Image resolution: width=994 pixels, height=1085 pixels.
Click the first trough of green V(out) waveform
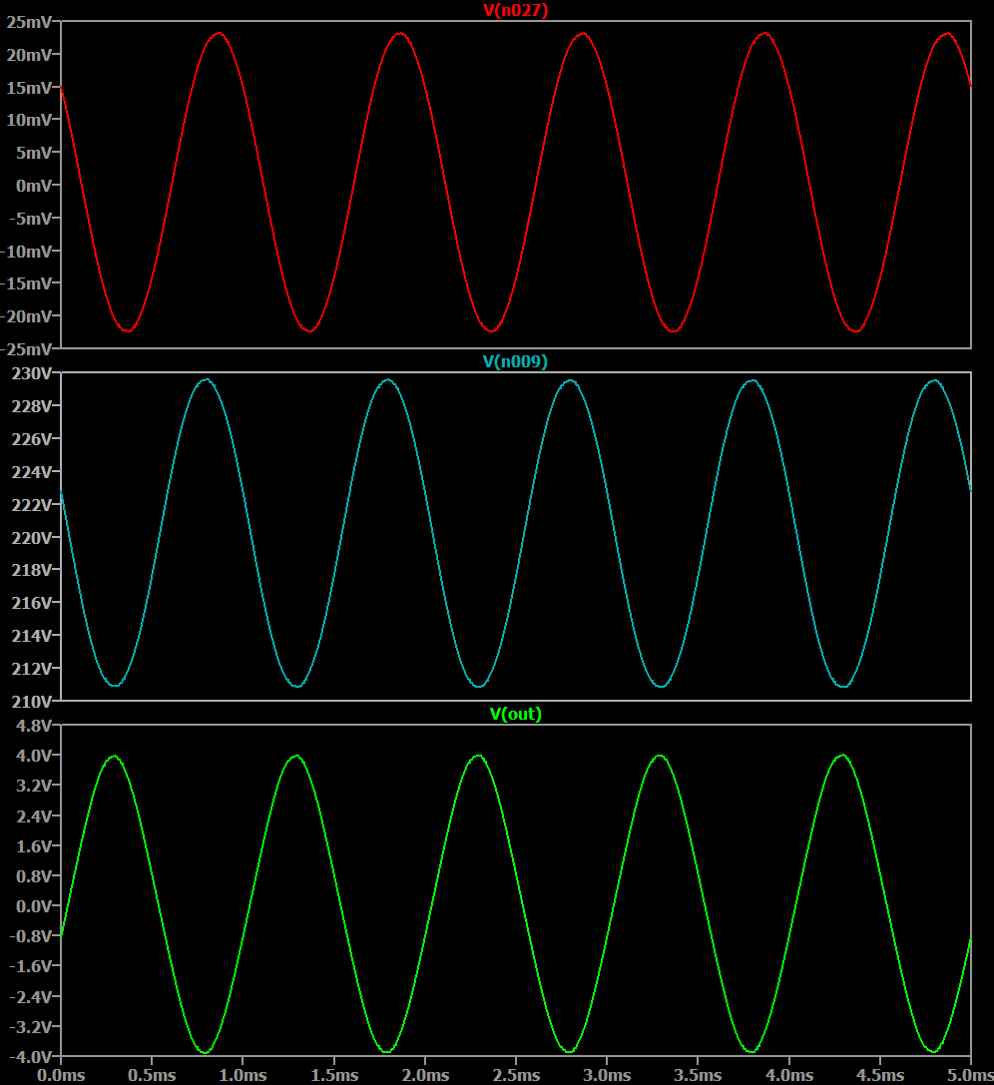(x=205, y=1052)
